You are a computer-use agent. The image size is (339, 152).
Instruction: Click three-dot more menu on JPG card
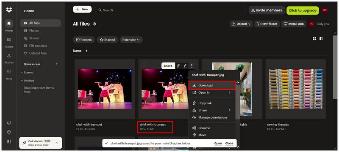(192, 66)
